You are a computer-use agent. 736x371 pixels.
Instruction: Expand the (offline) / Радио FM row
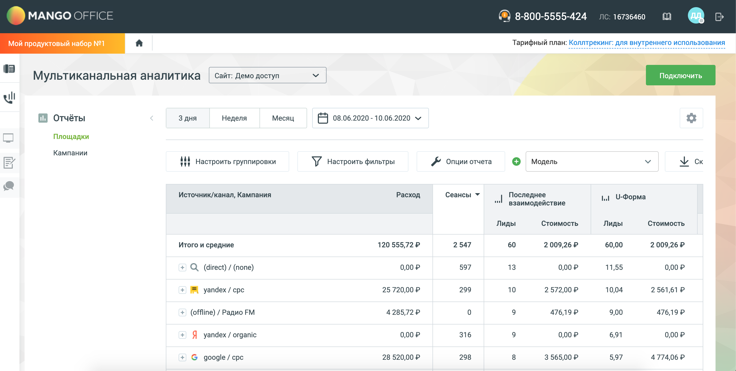(x=182, y=312)
